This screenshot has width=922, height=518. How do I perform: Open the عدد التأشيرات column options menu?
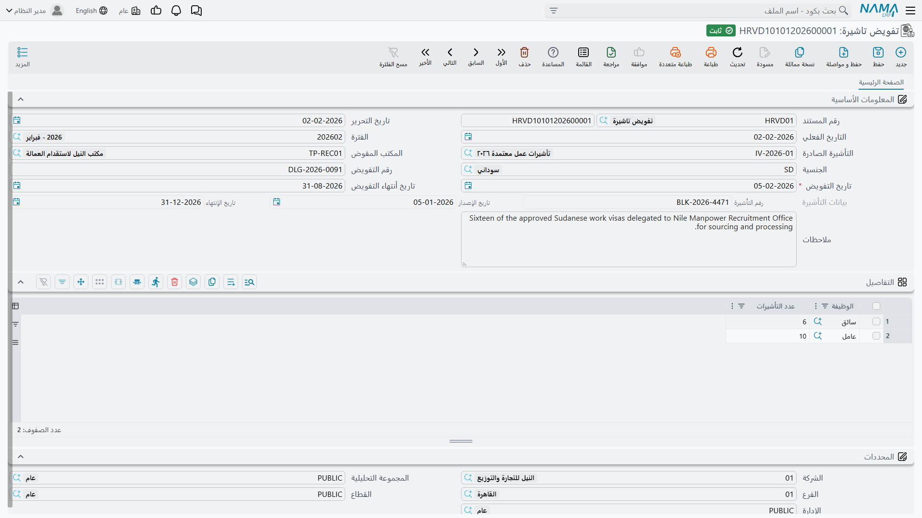click(732, 306)
